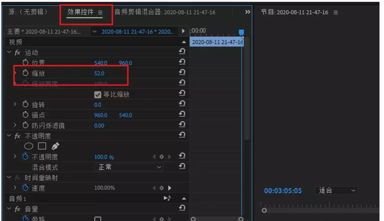
Task: Click the 00:03:05:05 timecode
Action: tap(283, 191)
